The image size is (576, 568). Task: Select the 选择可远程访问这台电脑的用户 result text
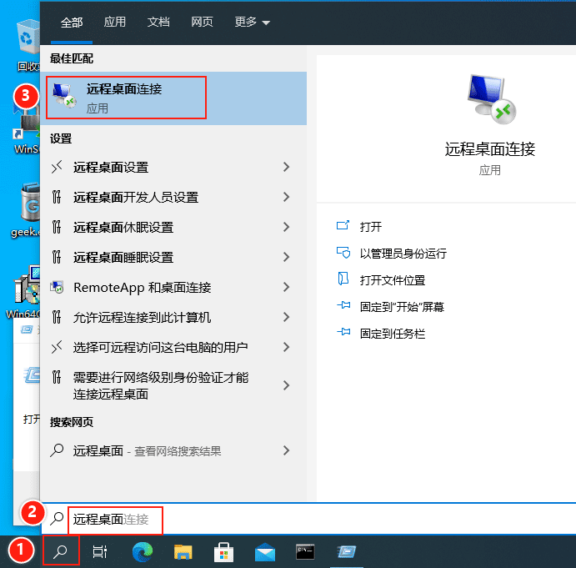(161, 347)
